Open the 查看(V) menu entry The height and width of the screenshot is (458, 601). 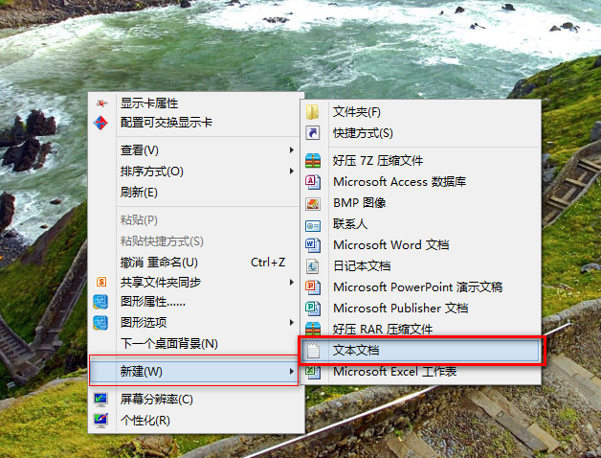195,150
